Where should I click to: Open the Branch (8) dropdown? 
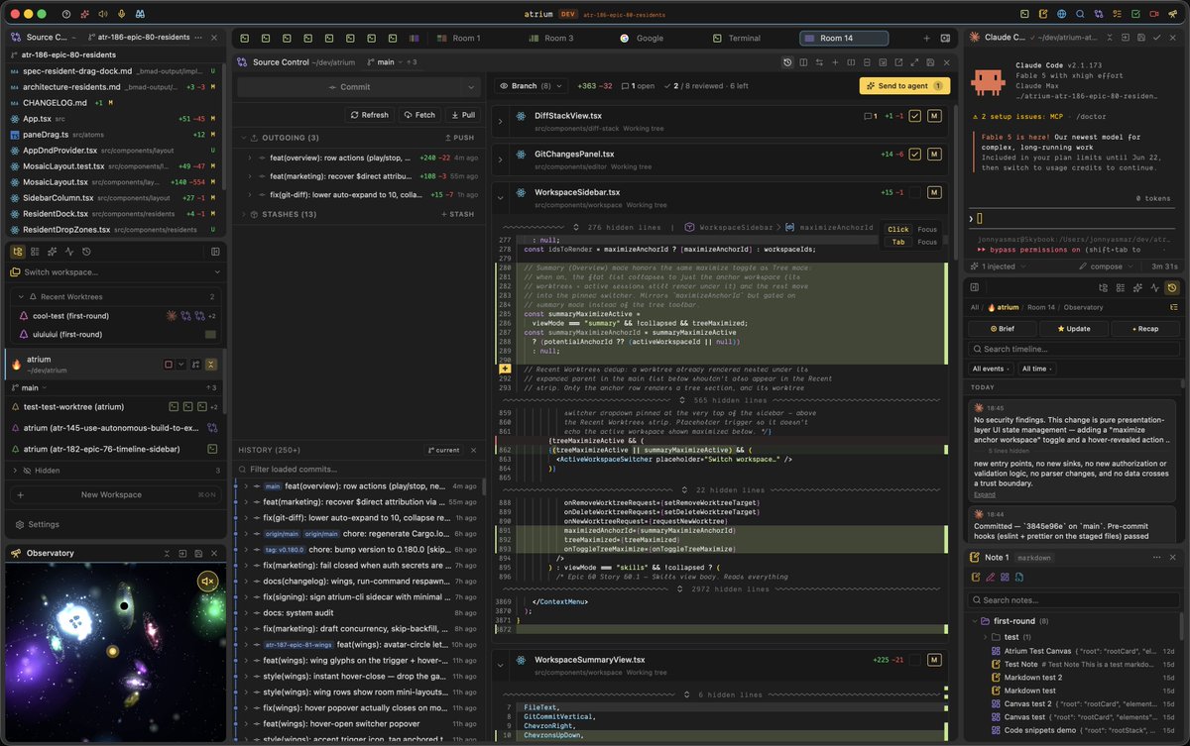pyautogui.click(x=532, y=86)
